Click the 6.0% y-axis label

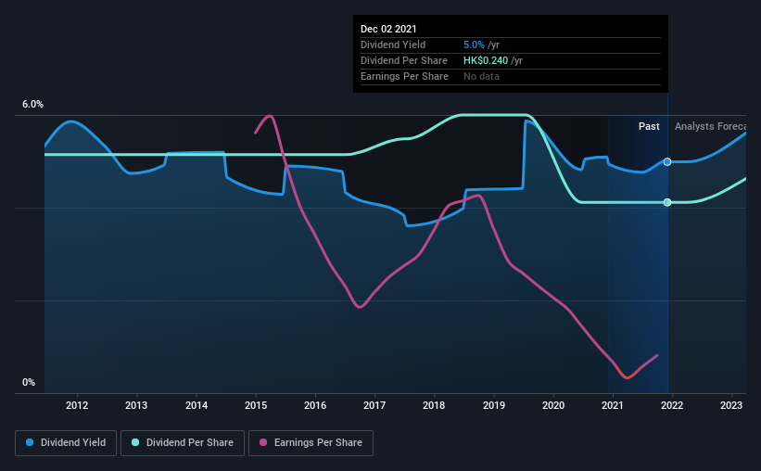coord(32,105)
